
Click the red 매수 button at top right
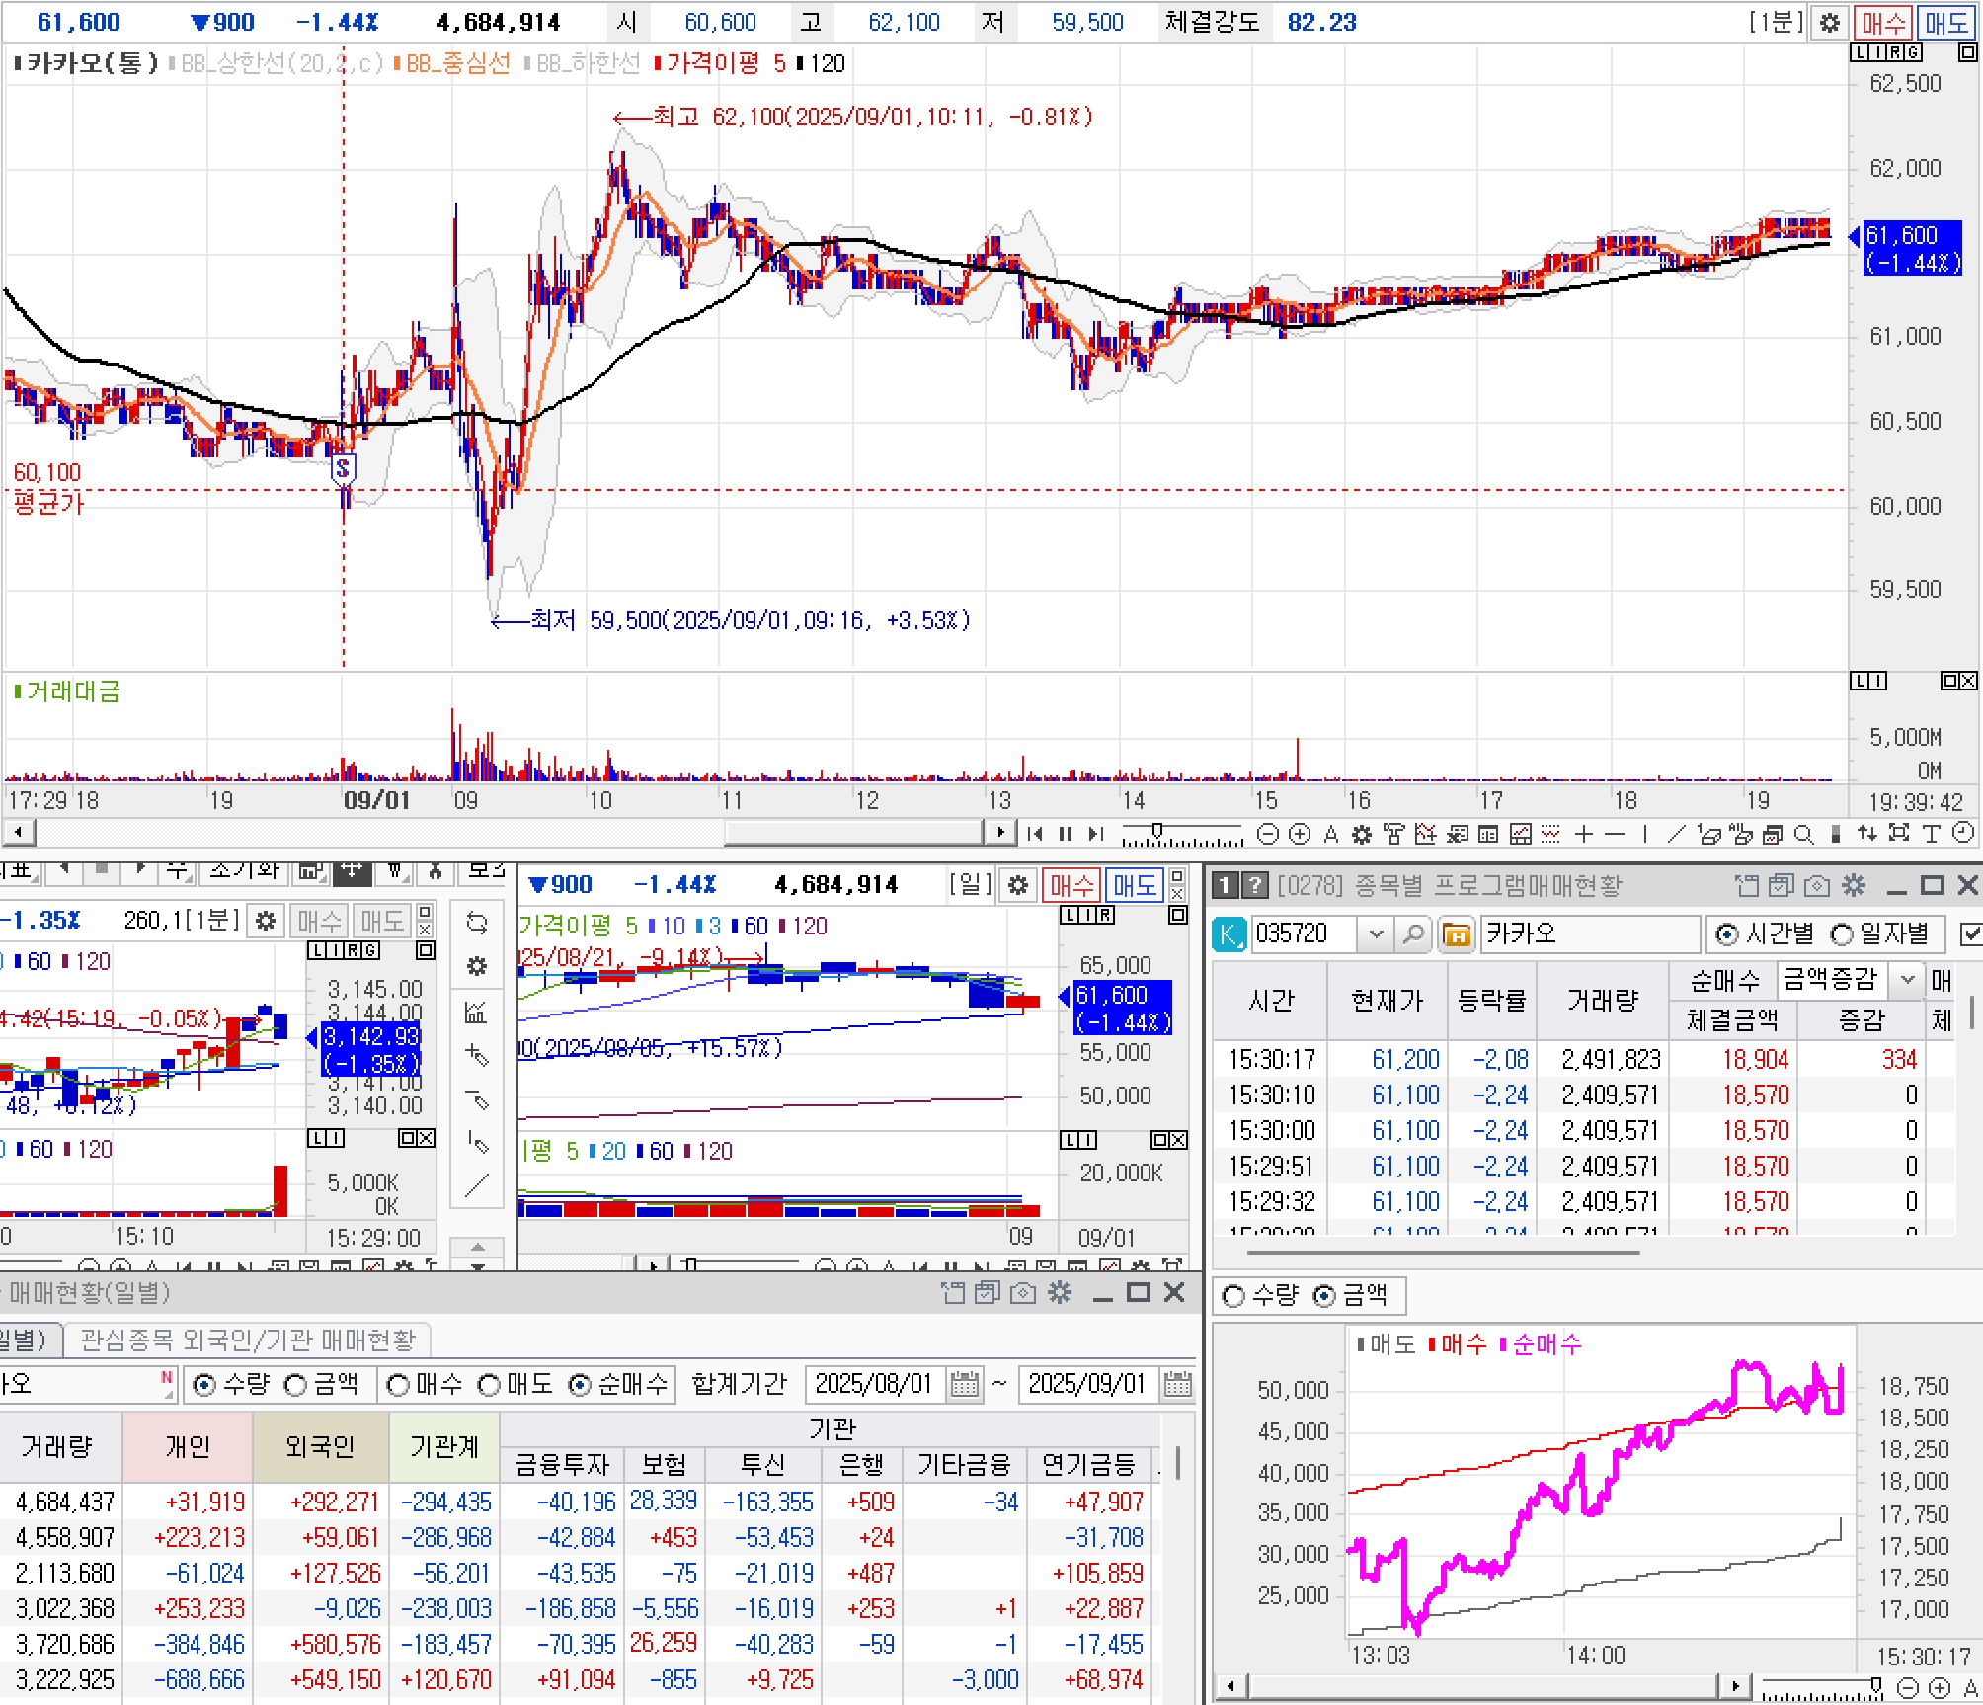pyautogui.click(x=1882, y=22)
